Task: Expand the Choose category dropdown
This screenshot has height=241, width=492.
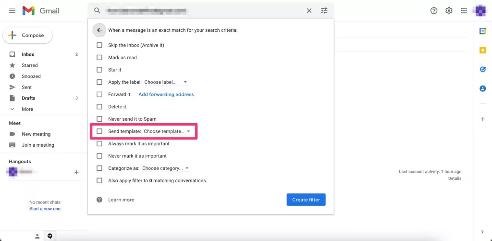Action: coord(165,168)
